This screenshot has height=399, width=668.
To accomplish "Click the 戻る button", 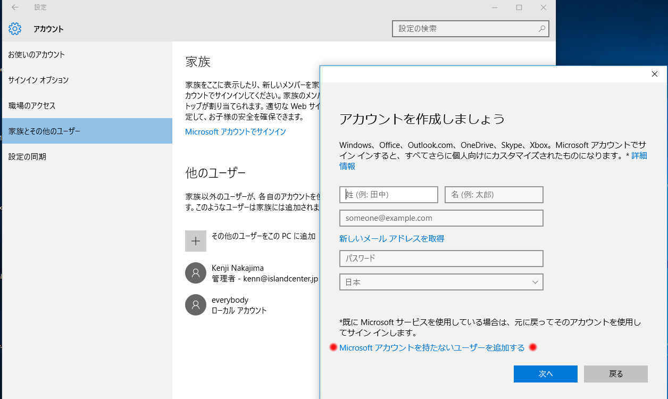I will (616, 373).
